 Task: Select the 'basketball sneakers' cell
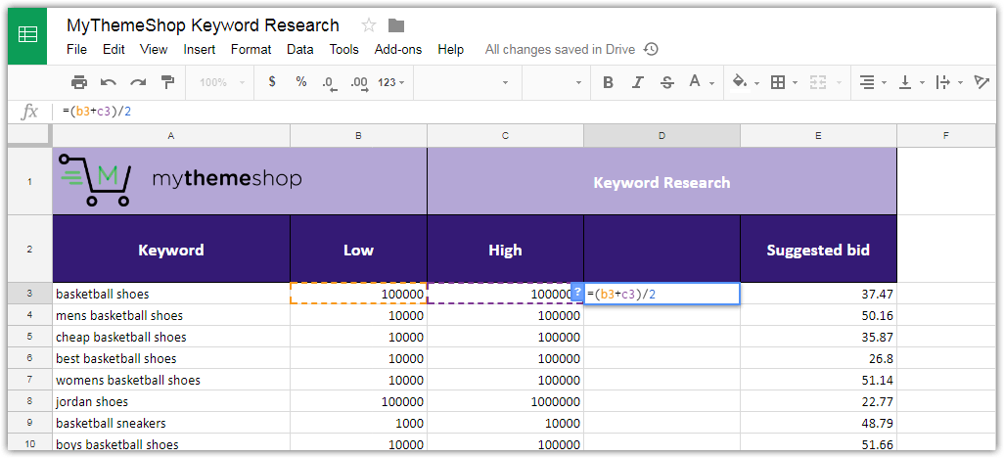pos(171,424)
